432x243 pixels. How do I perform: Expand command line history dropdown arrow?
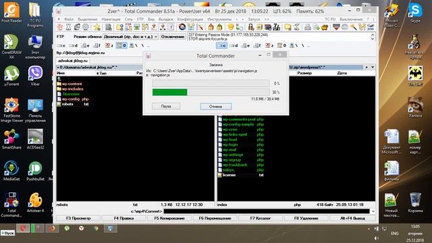pos(373,211)
